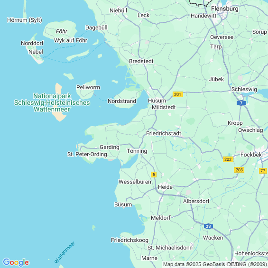Click the 202 road shield icon
The height and width of the screenshot is (268, 268).
click(228, 159)
